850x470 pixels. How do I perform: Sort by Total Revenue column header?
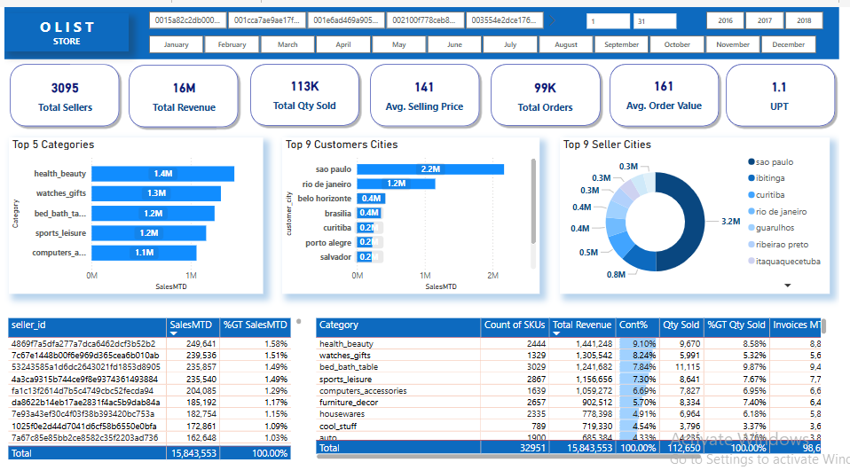click(582, 325)
